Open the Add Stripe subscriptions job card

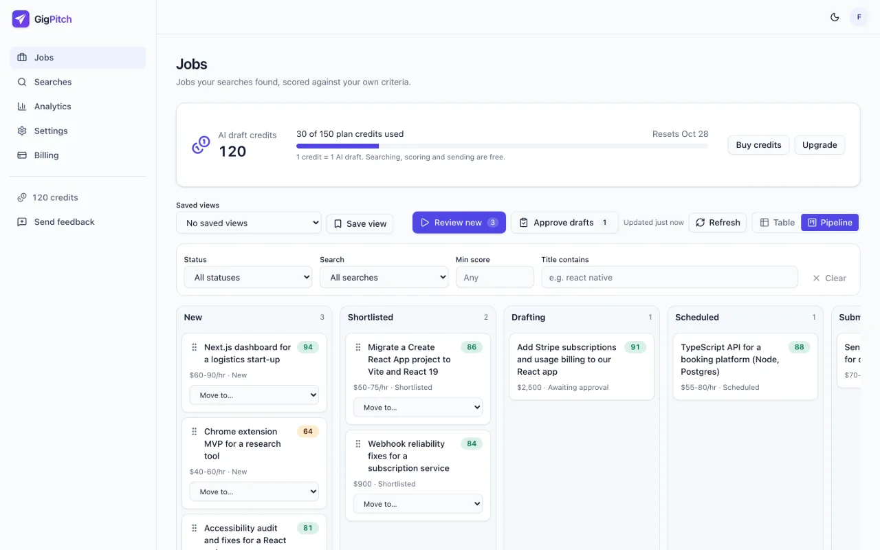coord(582,366)
